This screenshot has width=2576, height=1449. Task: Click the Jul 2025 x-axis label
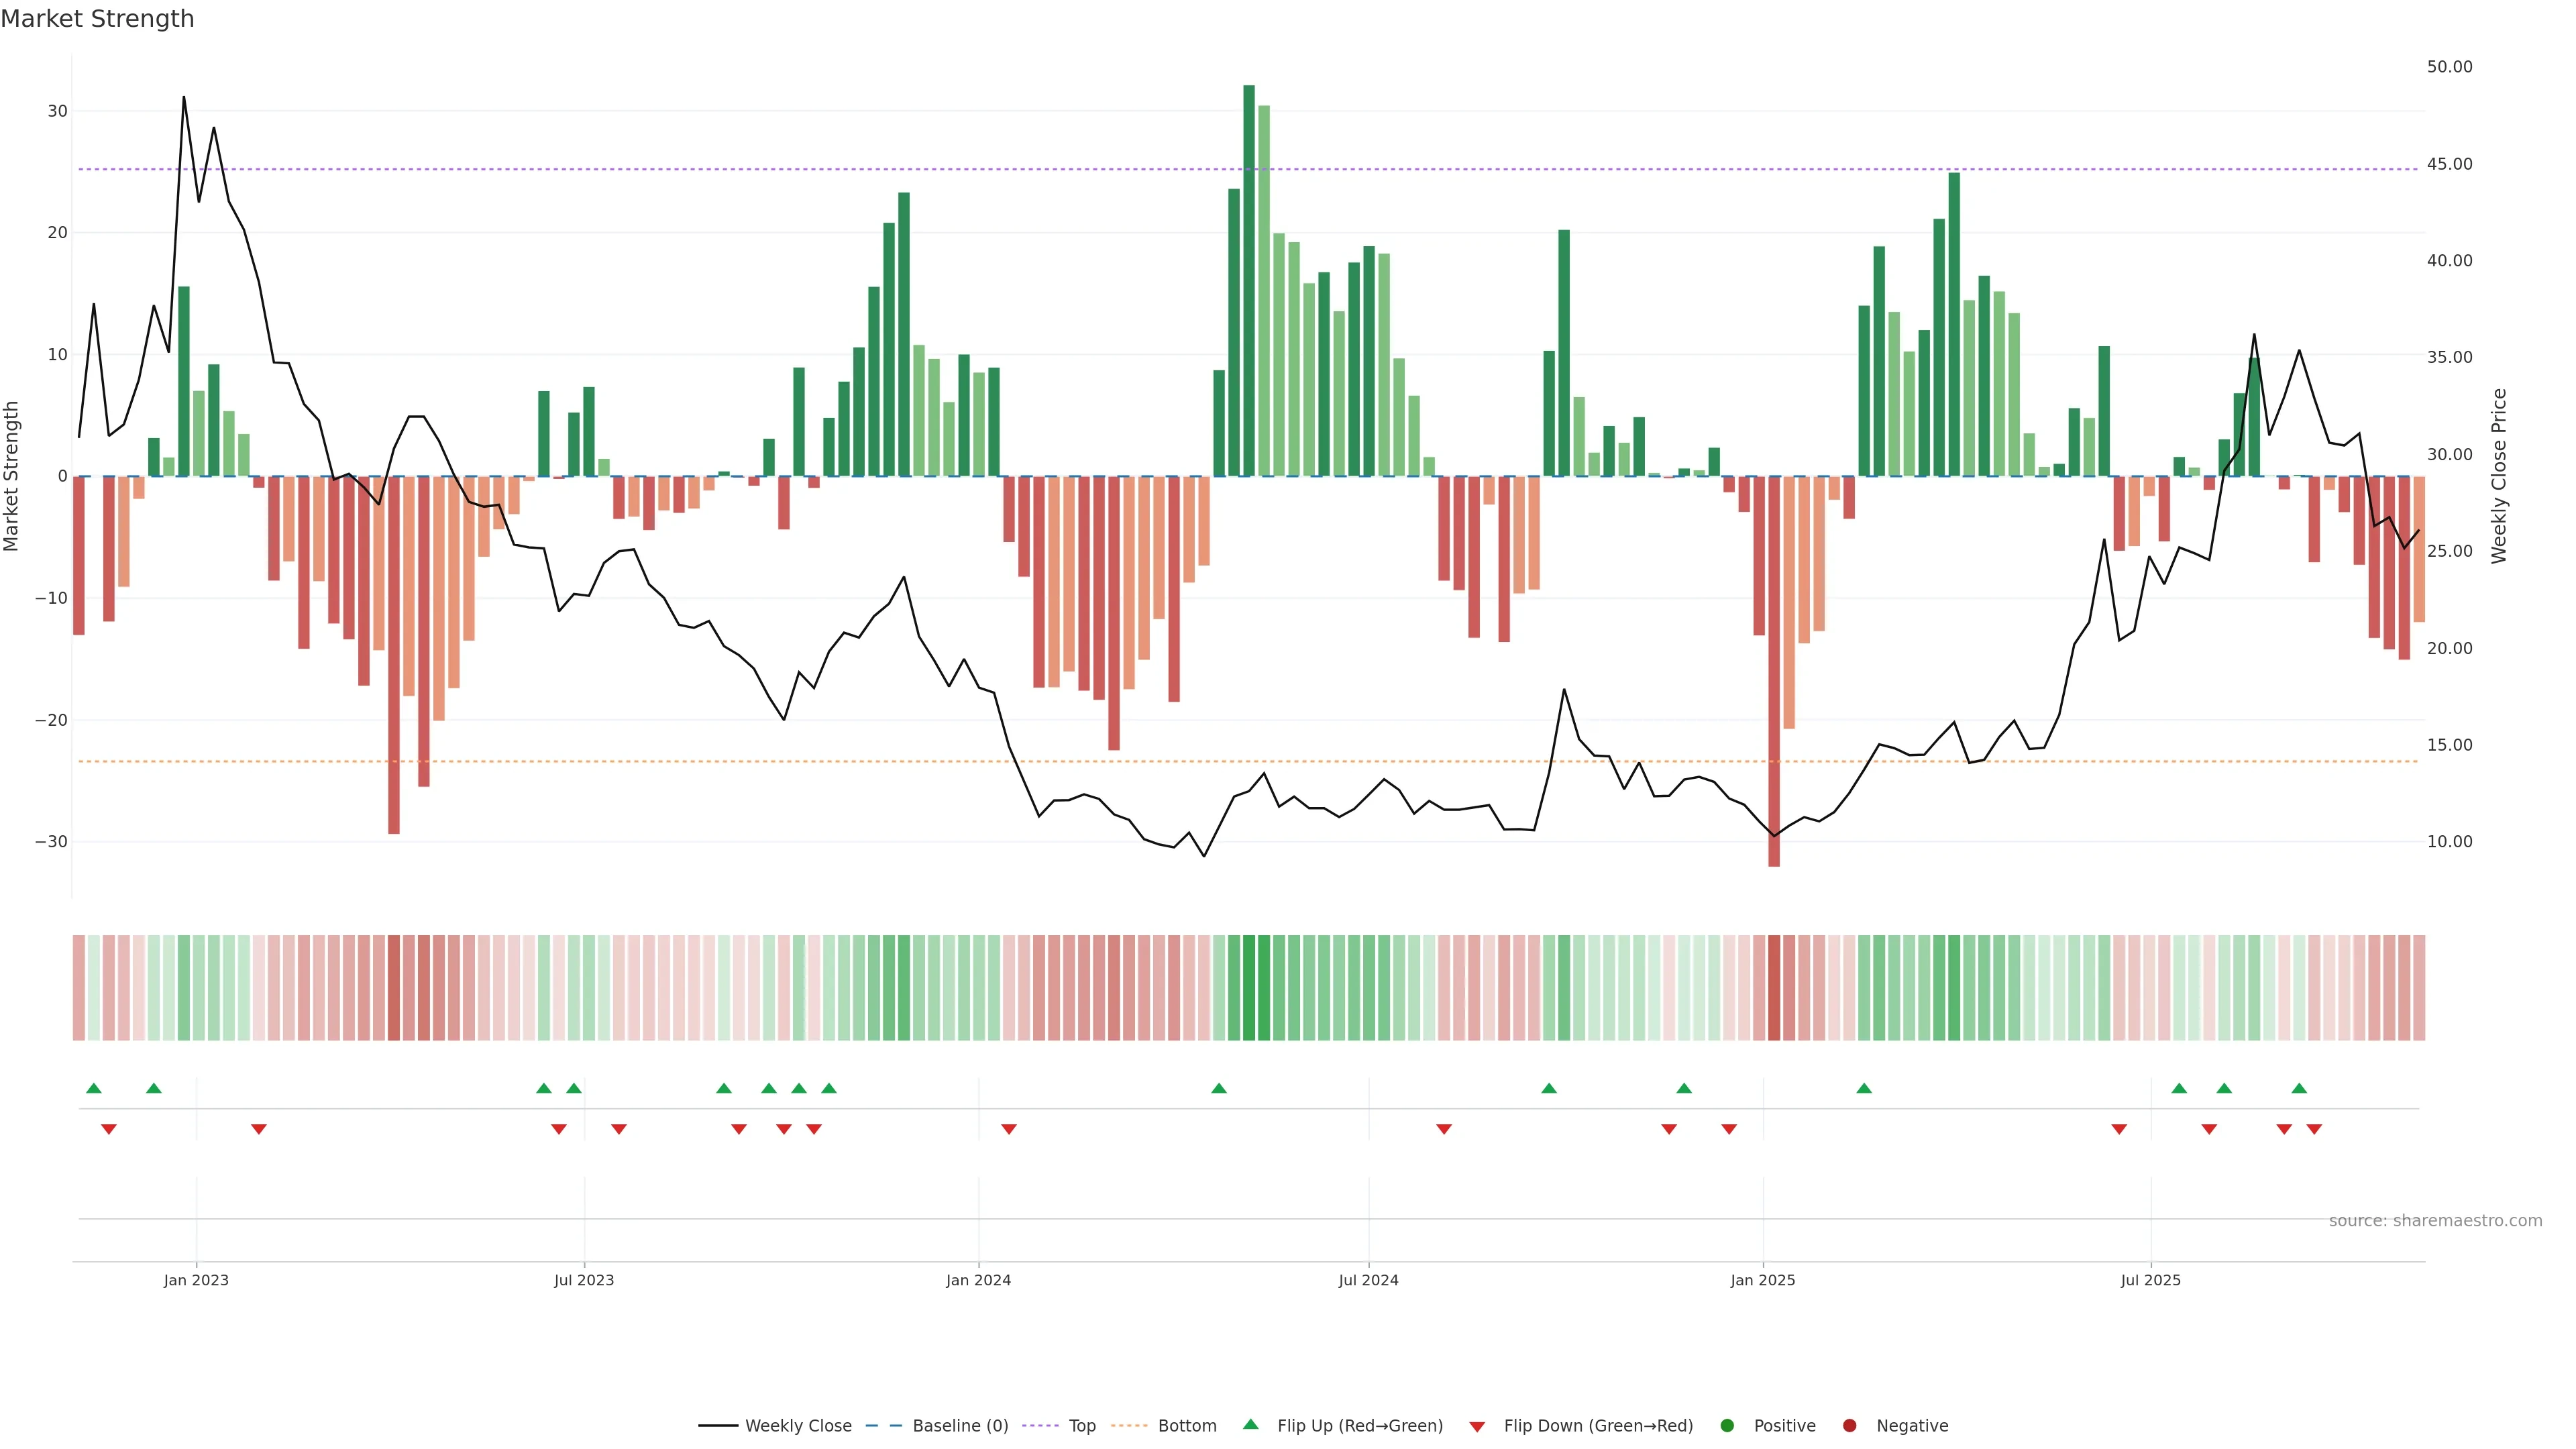tap(2150, 1280)
